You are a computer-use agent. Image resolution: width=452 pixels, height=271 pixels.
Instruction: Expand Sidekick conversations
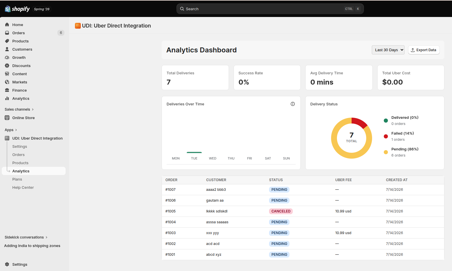(26, 237)
